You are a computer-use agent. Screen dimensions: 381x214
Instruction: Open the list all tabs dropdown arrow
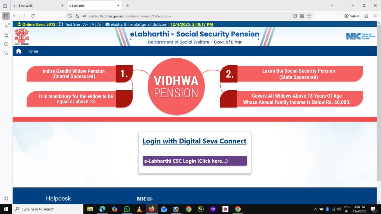(x=332, y=6)
